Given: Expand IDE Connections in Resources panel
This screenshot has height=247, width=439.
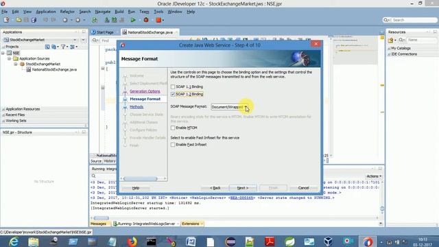Looking at the screenshot, I should pyautogui.click(x=389, y=54).
